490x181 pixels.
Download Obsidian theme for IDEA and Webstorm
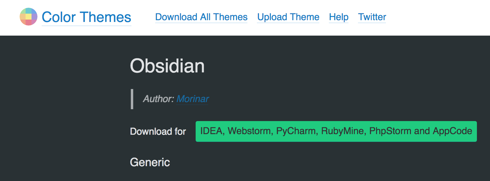coord(336,131)
